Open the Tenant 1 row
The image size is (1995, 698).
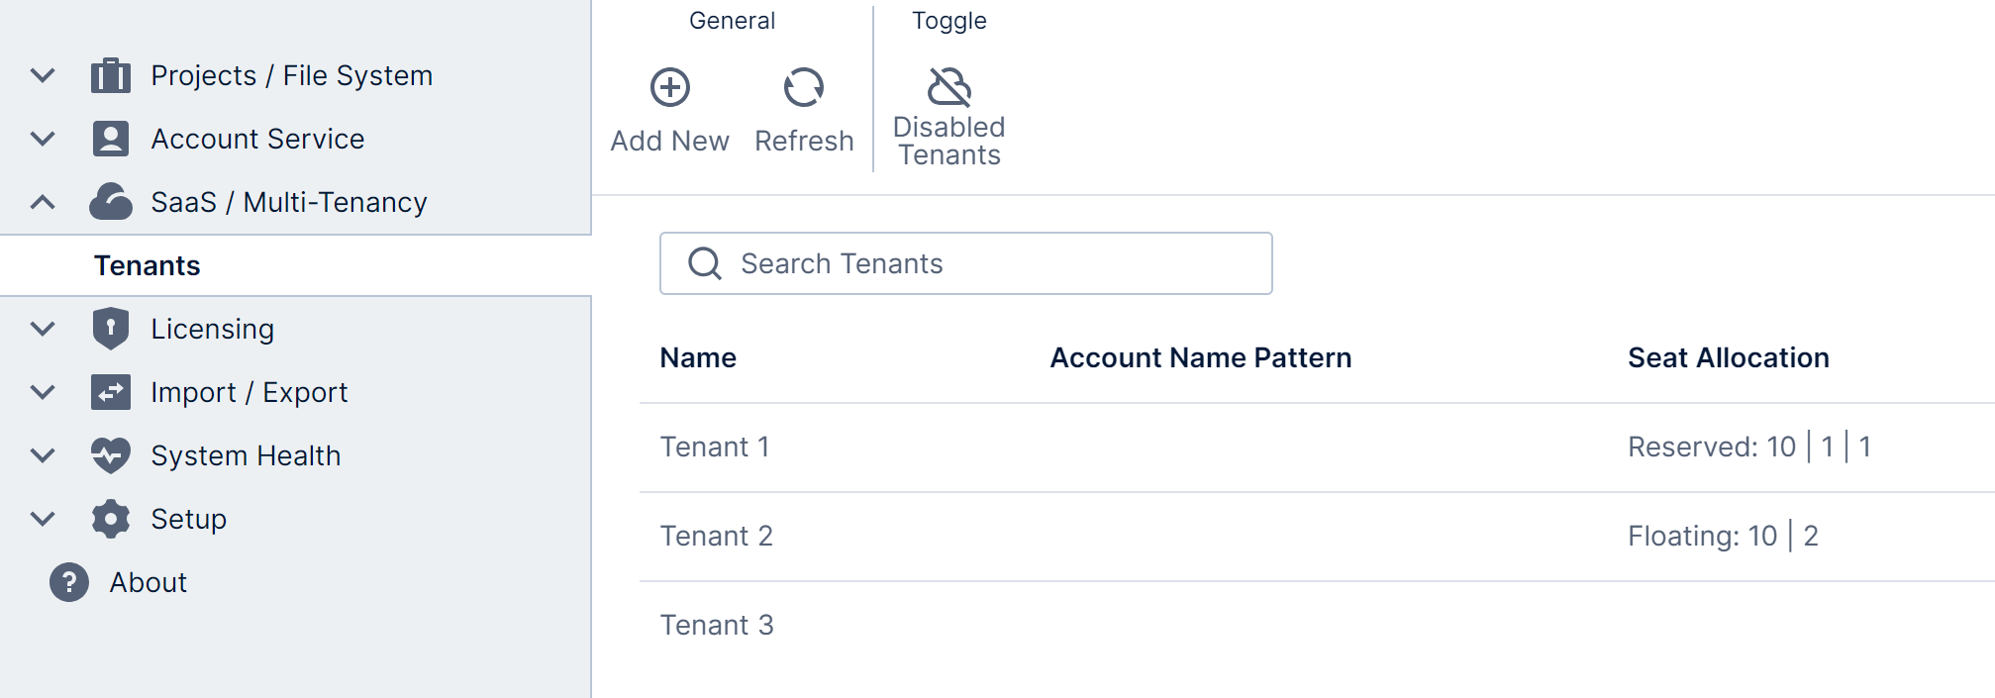[715, 448]
